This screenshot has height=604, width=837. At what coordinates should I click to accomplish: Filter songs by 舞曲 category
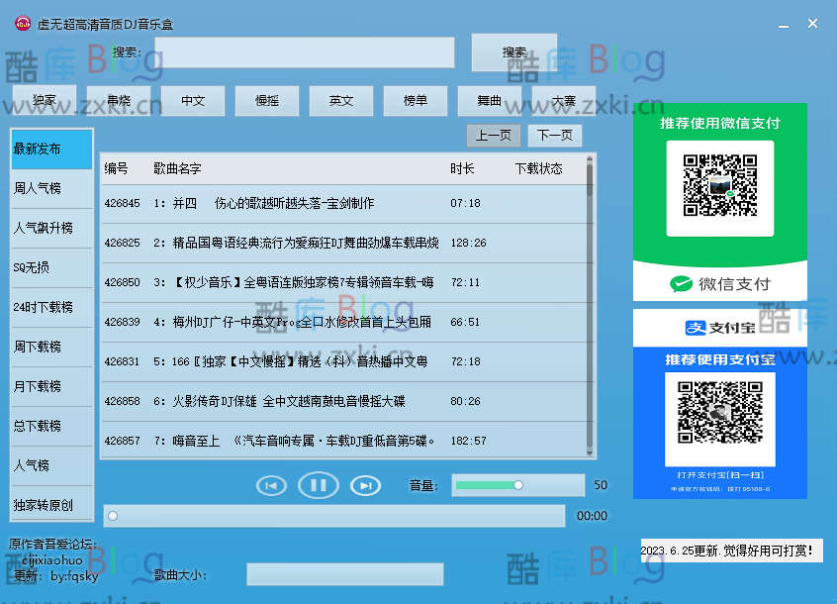coord(489,100)
